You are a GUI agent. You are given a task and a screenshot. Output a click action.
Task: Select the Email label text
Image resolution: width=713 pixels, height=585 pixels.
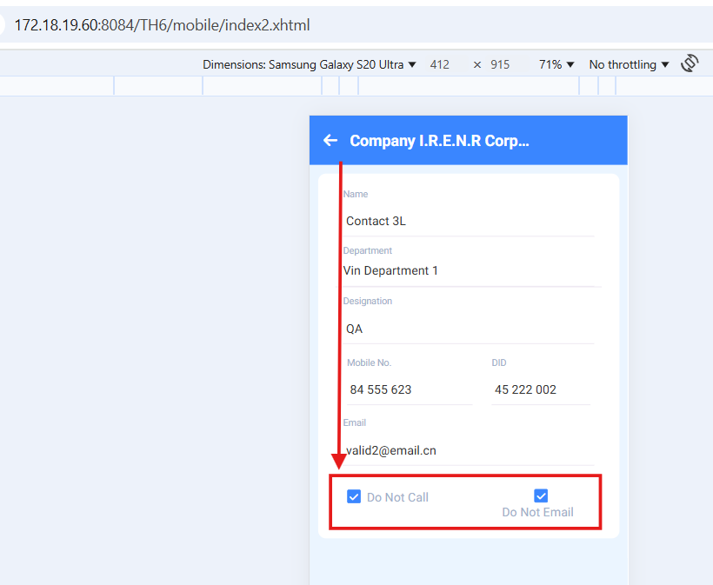[x=354, y=422]
